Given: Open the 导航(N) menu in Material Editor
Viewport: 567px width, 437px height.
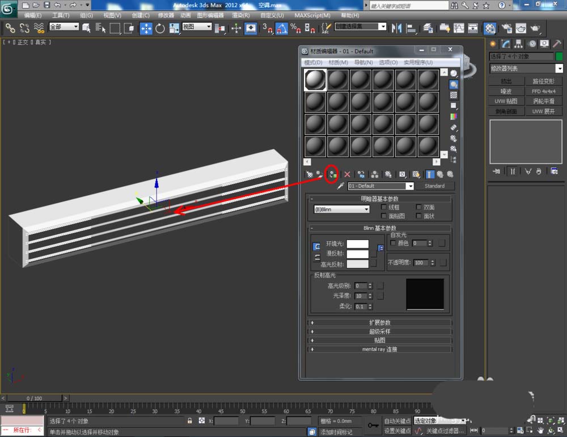Looking at the screenshot, I should pos(363,62).
